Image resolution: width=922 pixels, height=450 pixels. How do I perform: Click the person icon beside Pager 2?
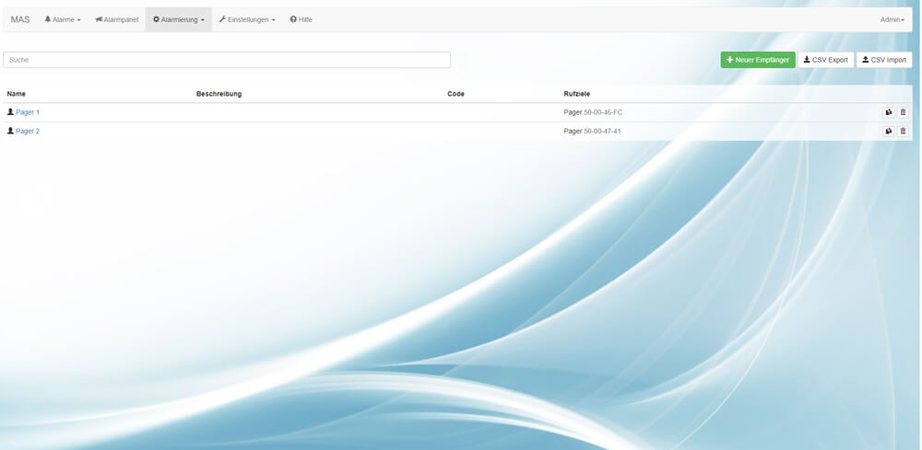point(10,132)
